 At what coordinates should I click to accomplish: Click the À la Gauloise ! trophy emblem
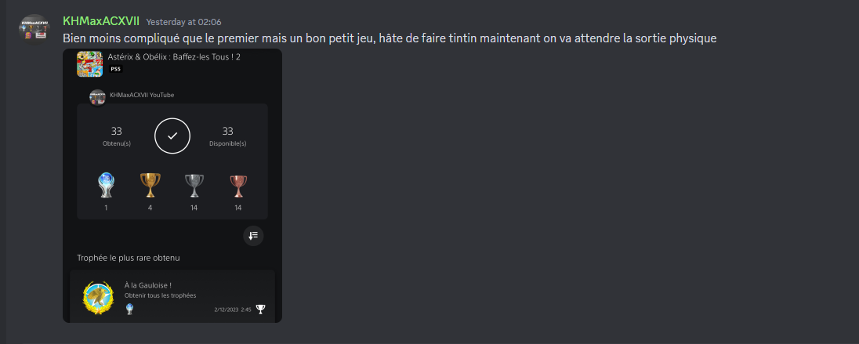(97, 298)
